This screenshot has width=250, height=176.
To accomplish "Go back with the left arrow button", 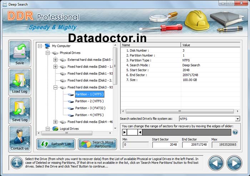I will (x=216, y=163).
